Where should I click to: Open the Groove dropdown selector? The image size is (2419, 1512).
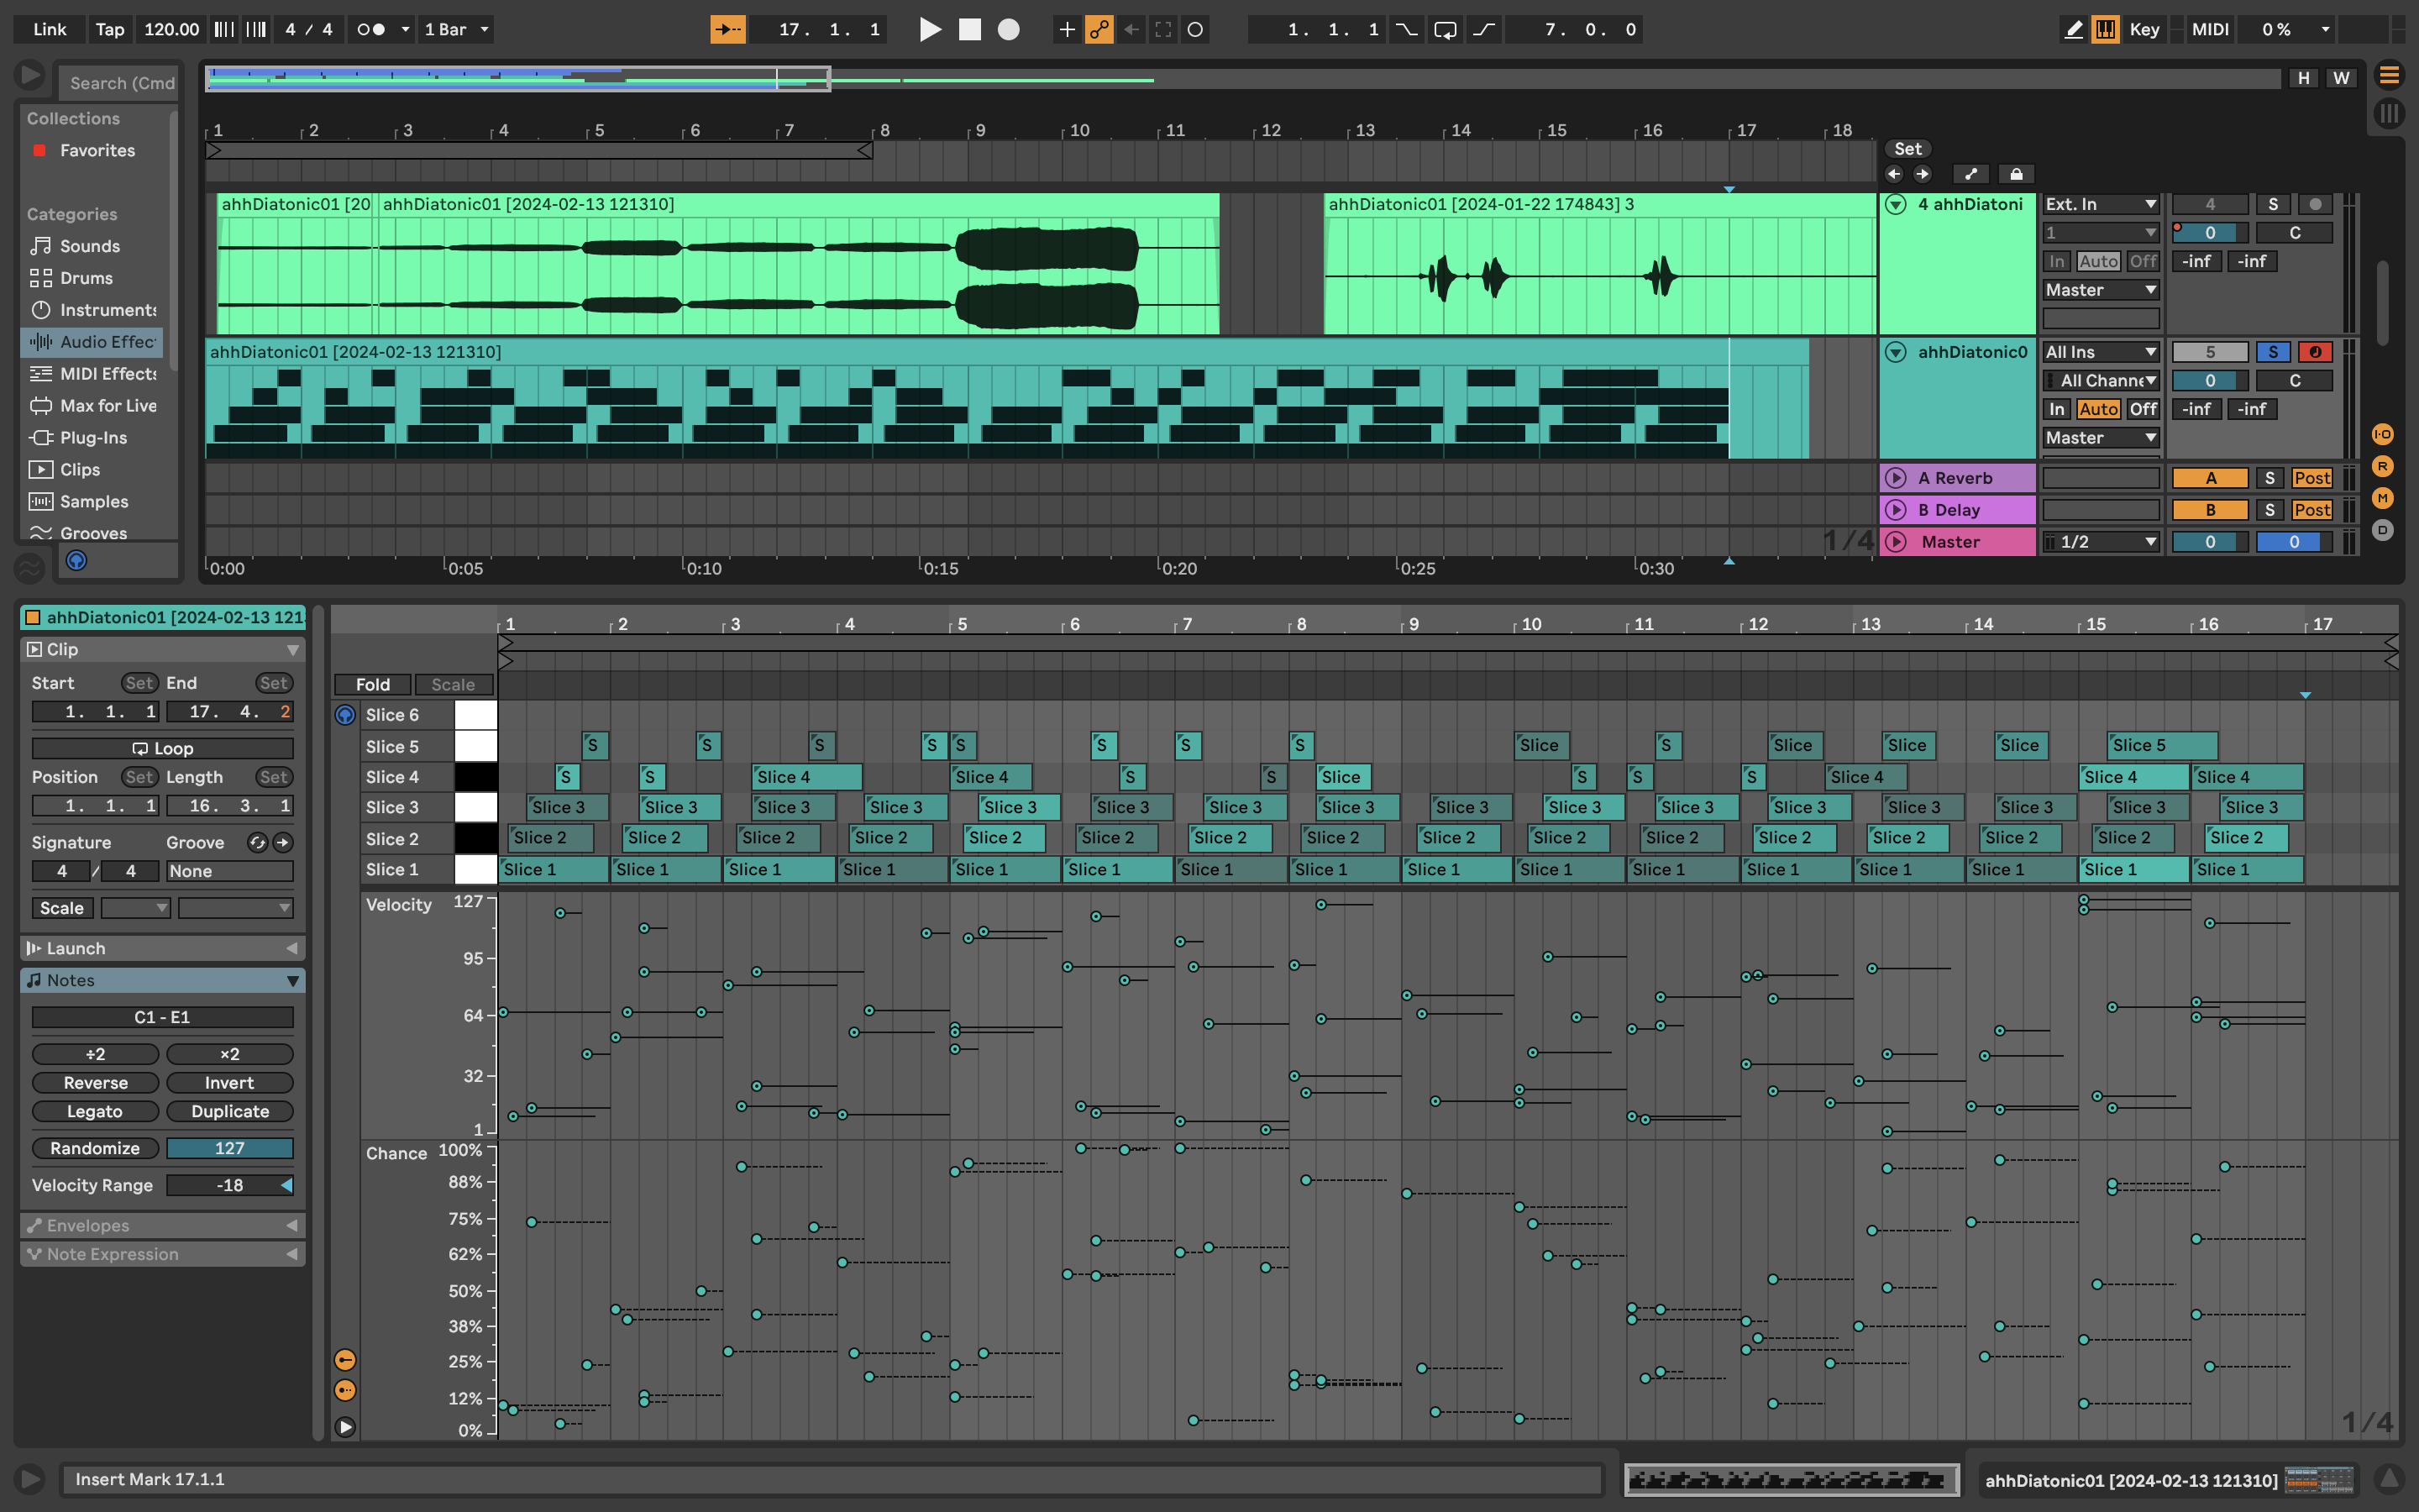[227, 871]
